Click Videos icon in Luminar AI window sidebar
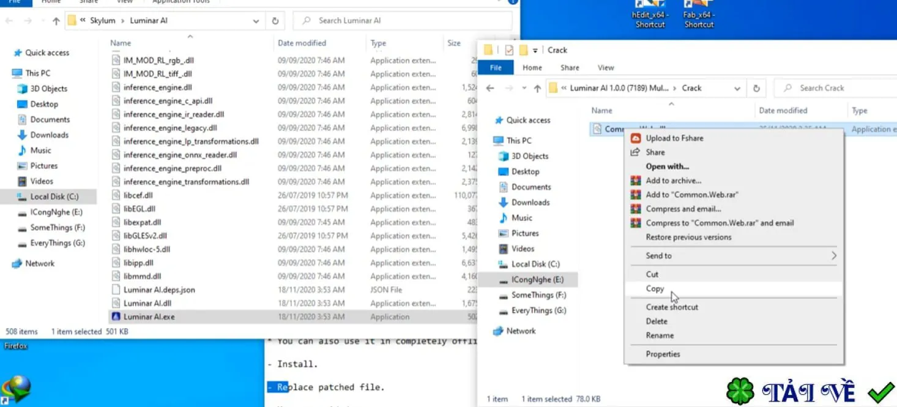897x407 pixels. [22, 181]
